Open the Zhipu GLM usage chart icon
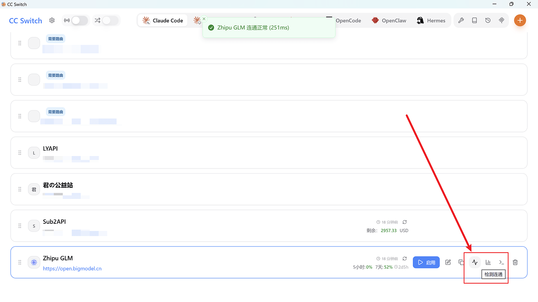The height and width of the screenshot is (302, 538). 488,262
